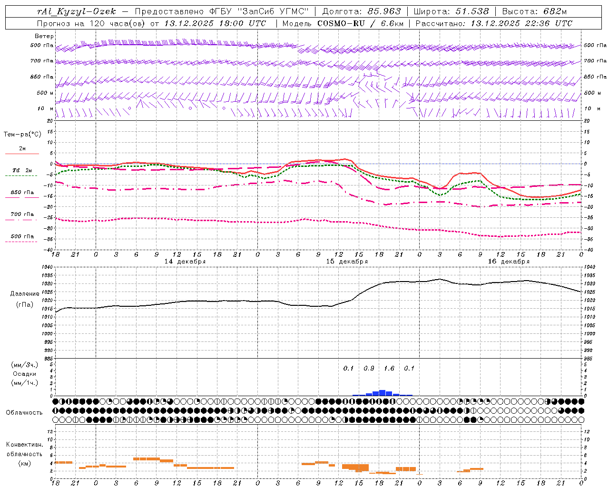Click the solid line sample under the 2м legend
609x487 pixels.
coord(22,154)
